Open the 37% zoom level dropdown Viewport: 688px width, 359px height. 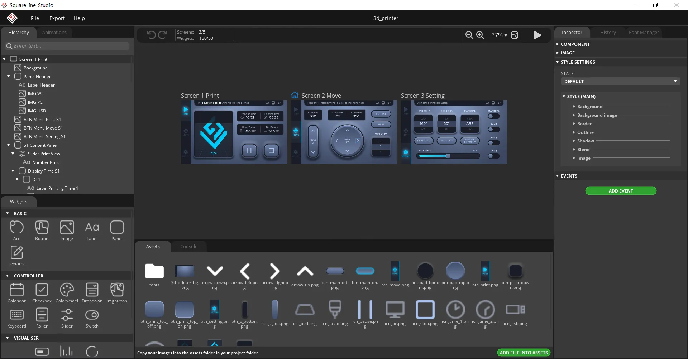[499, 35]
